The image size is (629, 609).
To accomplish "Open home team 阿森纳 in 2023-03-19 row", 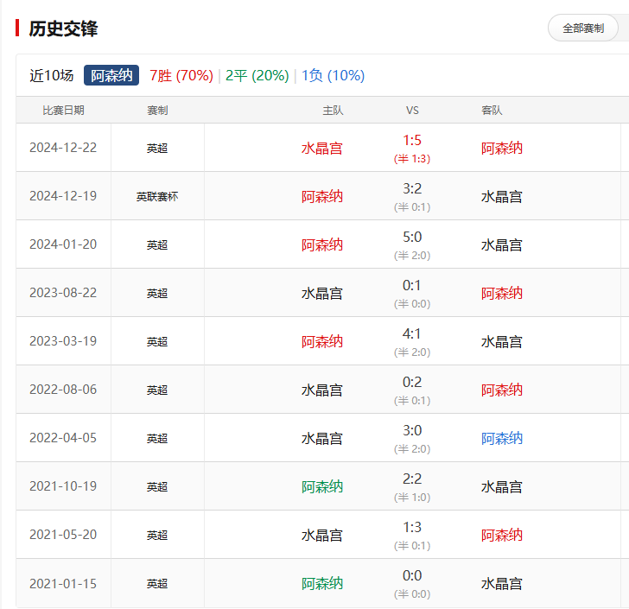I will click(322, 342).
